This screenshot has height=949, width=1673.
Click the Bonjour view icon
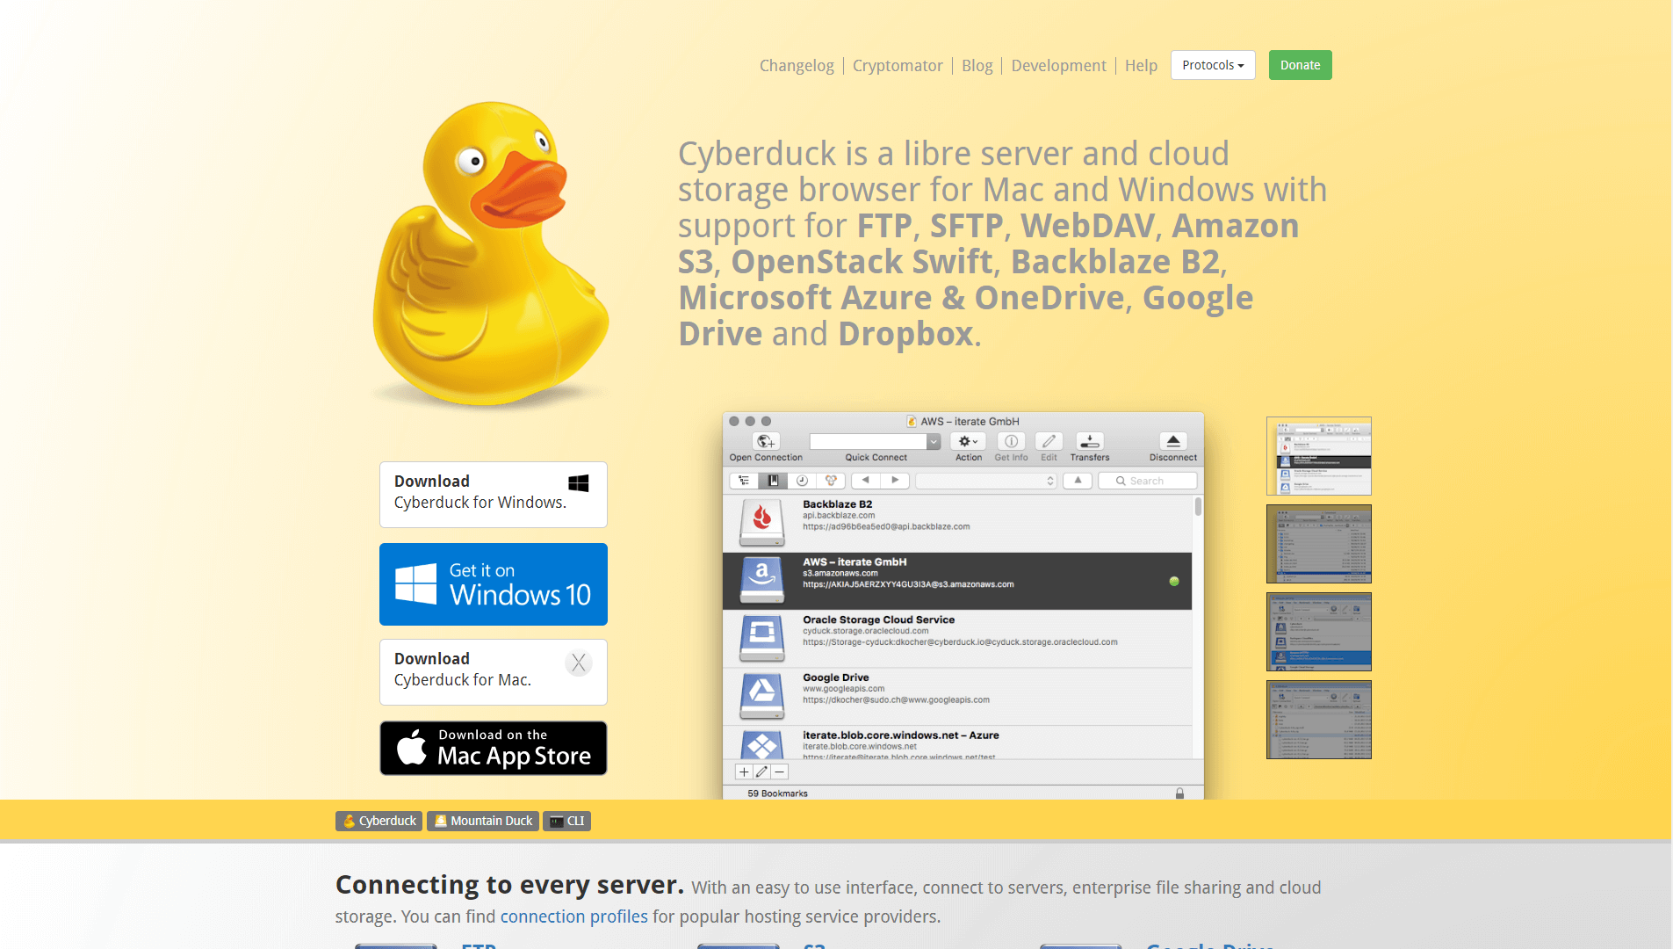[831, 481]
